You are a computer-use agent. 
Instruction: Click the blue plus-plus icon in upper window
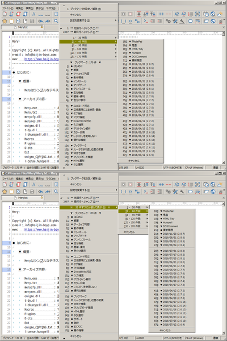[161, 14]
